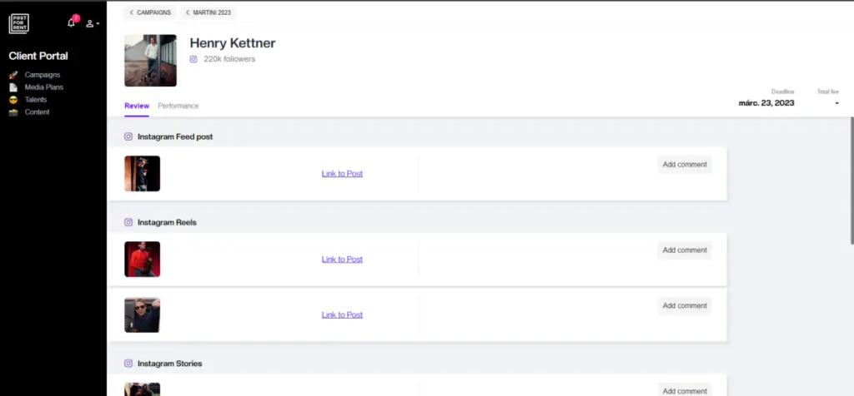854x396 pixels.
Task: Open the notifications bell
Action: click(71, 22)
